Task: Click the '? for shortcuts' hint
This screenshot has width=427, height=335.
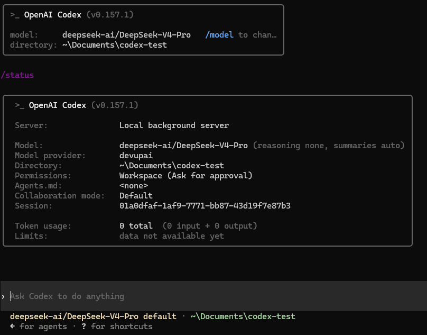Action: (x=117, y=327)
